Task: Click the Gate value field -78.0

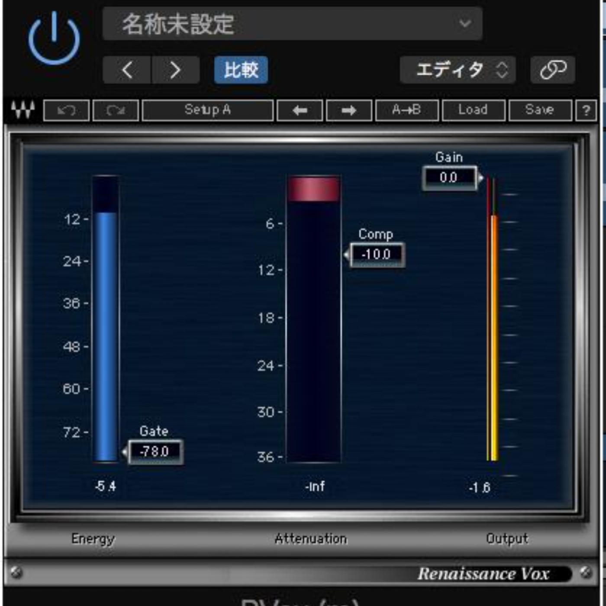Action: 155,452
